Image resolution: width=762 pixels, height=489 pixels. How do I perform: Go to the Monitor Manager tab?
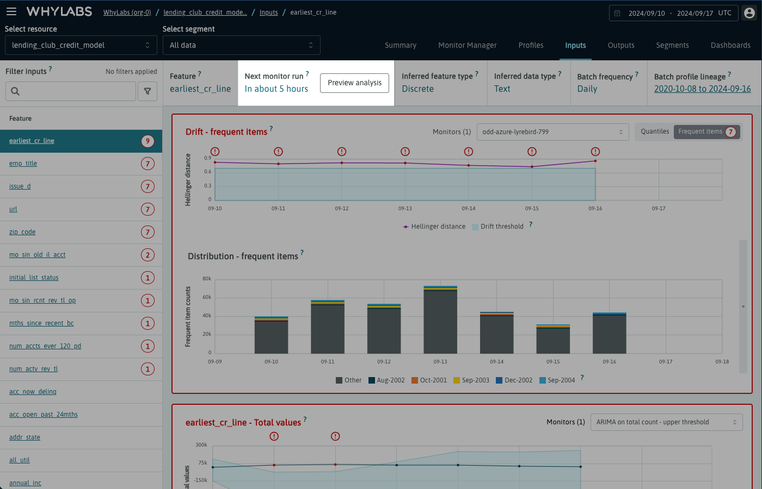click(x=467, y=45)
